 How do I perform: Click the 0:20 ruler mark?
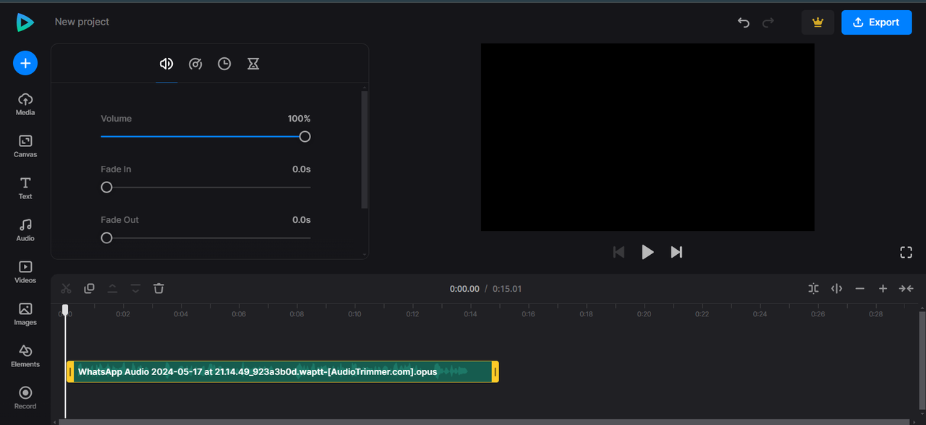pyautogui.click(x=644, y=314)
